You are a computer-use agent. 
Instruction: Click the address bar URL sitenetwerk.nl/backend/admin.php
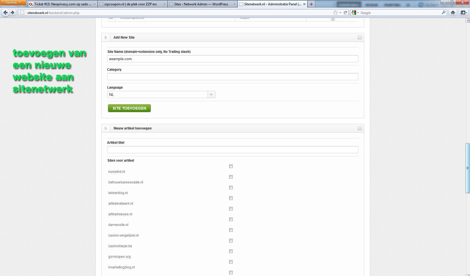point(53,13)
